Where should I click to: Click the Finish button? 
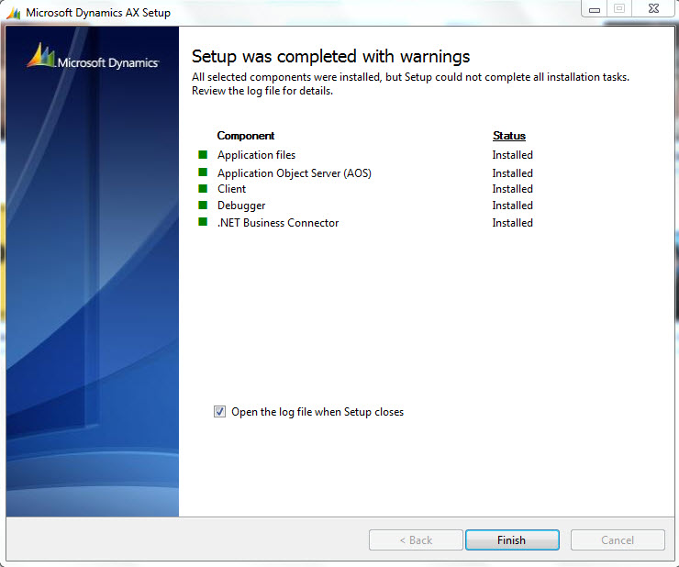pyautogui.click(x=512, y=539)
